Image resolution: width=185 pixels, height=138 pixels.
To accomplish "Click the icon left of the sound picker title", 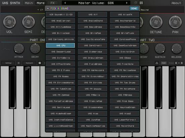I will [x=48, y=8].
